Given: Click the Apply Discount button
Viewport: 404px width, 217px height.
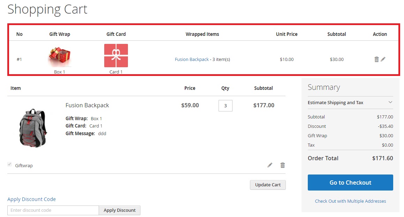Looking at the screenshot, I should [x=120, y=210].
